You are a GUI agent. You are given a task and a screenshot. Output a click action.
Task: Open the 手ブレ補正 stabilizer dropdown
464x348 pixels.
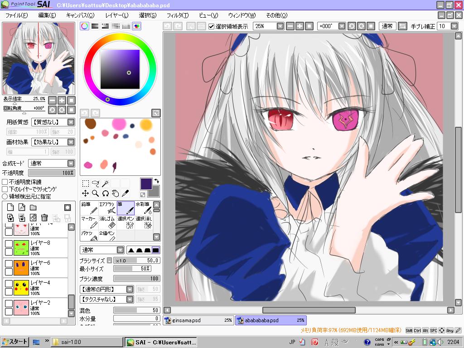pyautogui.click(x=454, y=26)
